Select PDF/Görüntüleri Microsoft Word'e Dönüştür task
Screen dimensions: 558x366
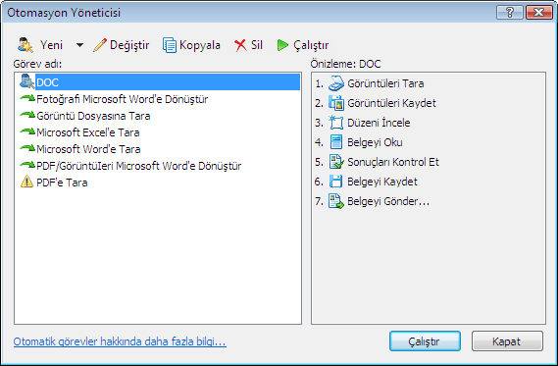139,166
